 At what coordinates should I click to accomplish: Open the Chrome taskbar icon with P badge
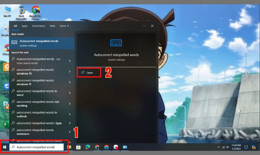106,147
